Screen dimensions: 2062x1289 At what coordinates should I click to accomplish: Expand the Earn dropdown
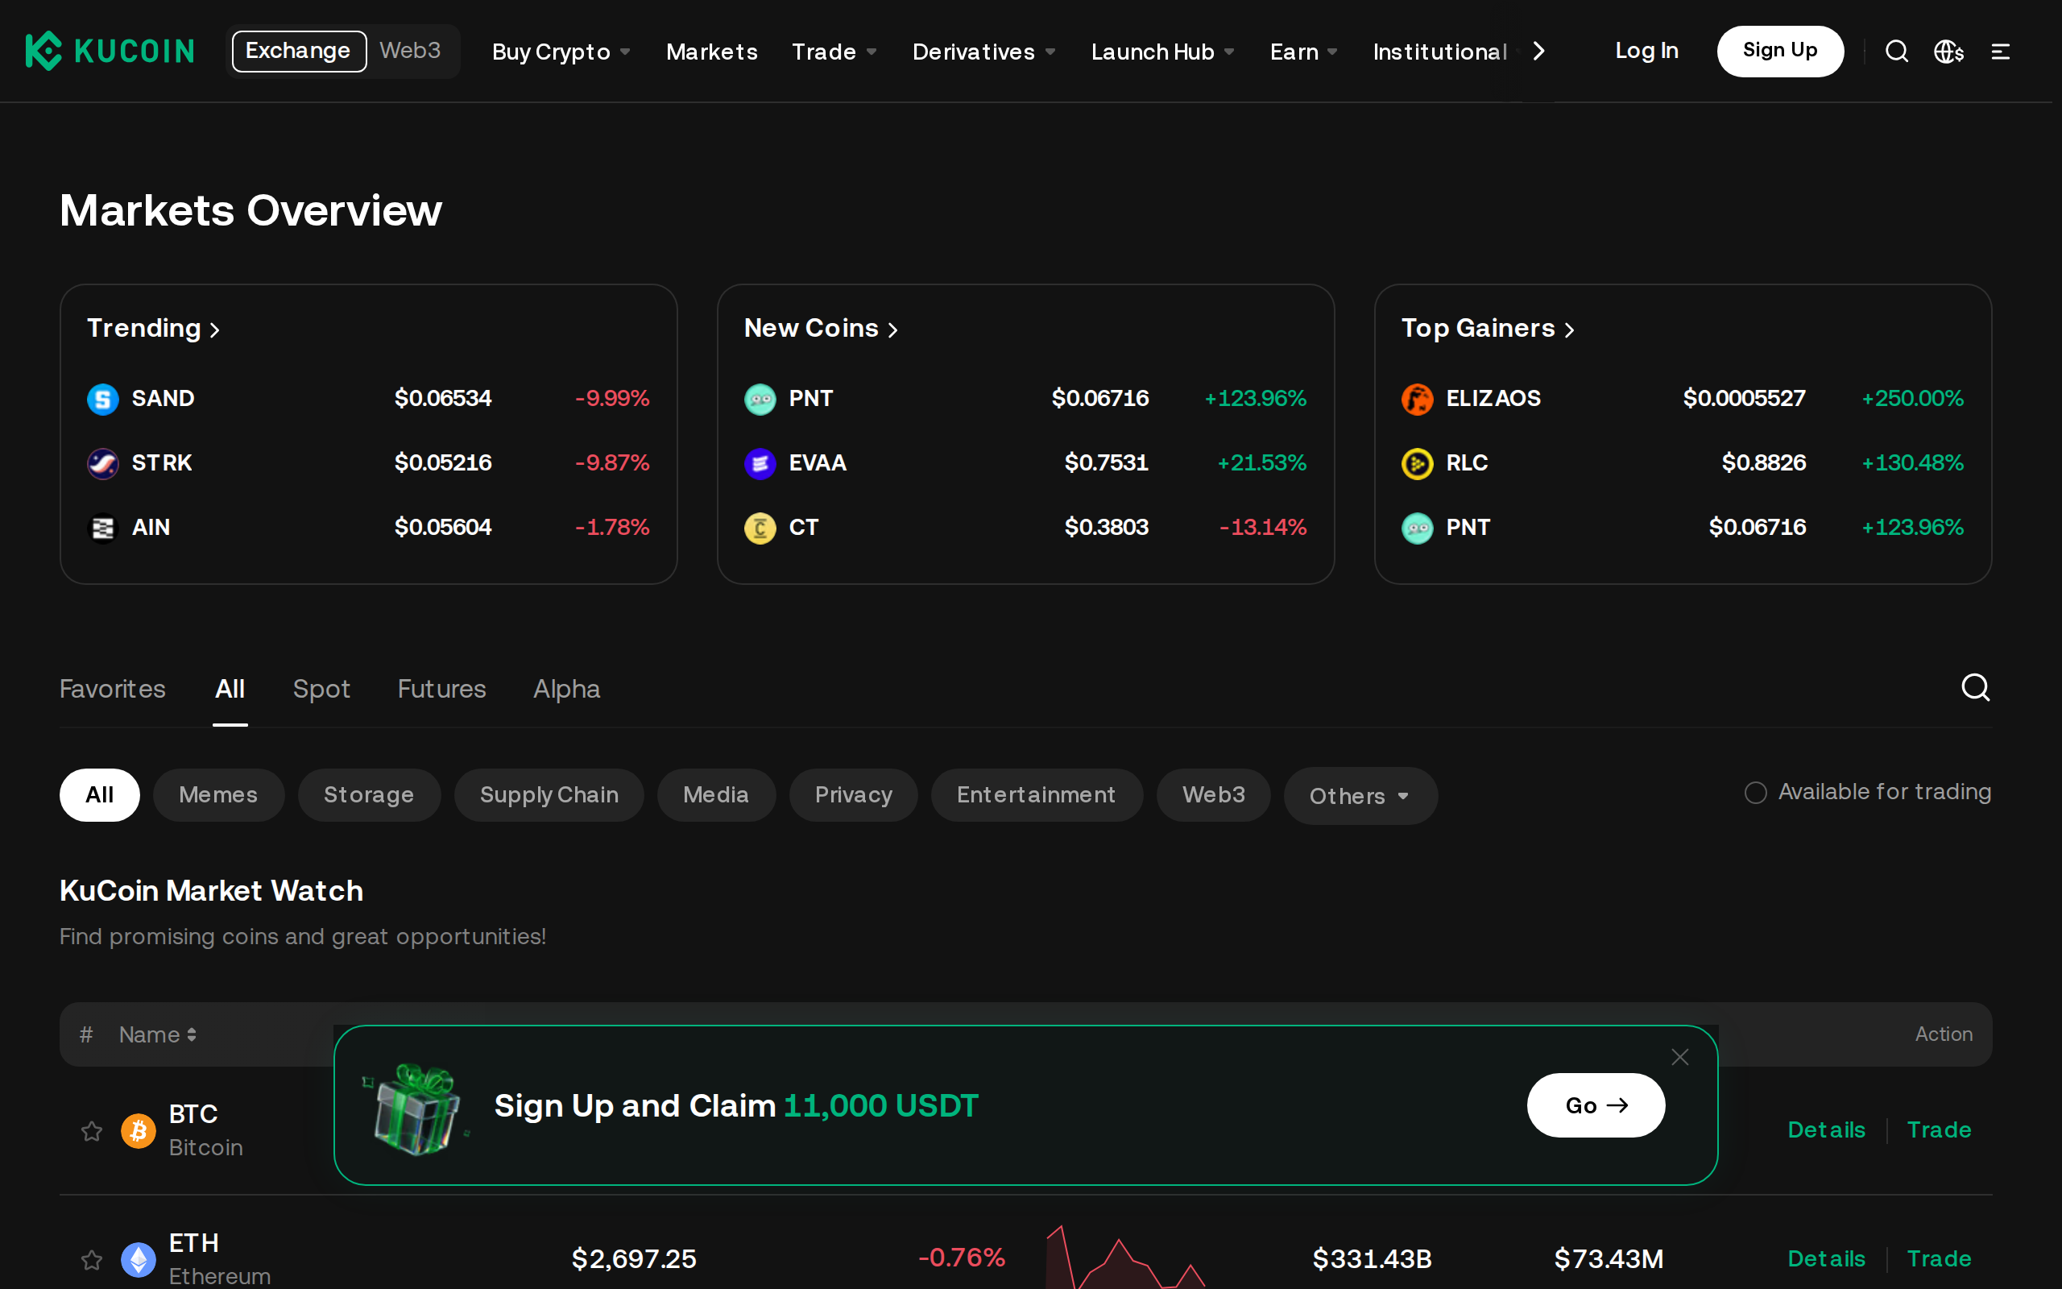tap(1304, 52)
